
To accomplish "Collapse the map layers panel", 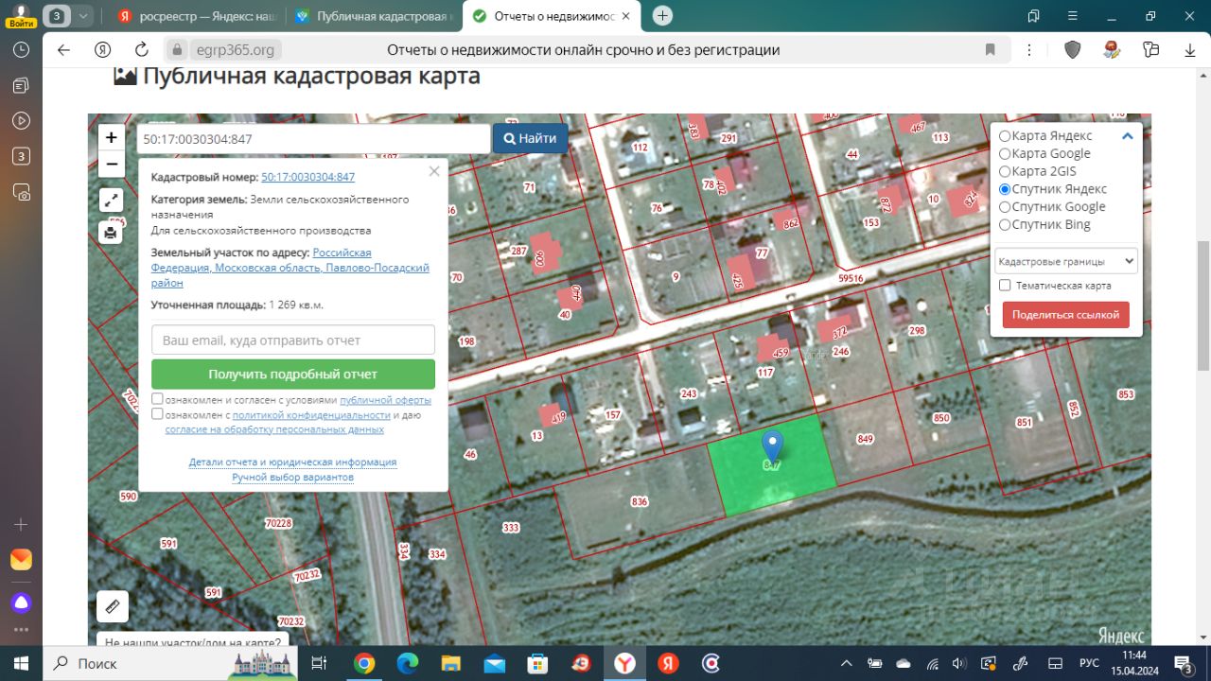I will (x=1127, y=136).
